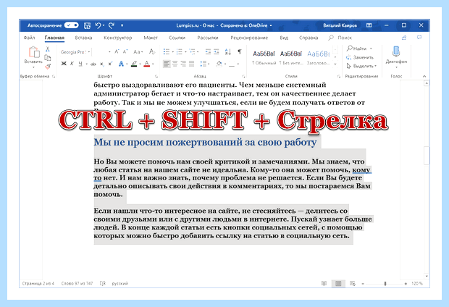Decrease font size with the smaller A

pos(125,51)
